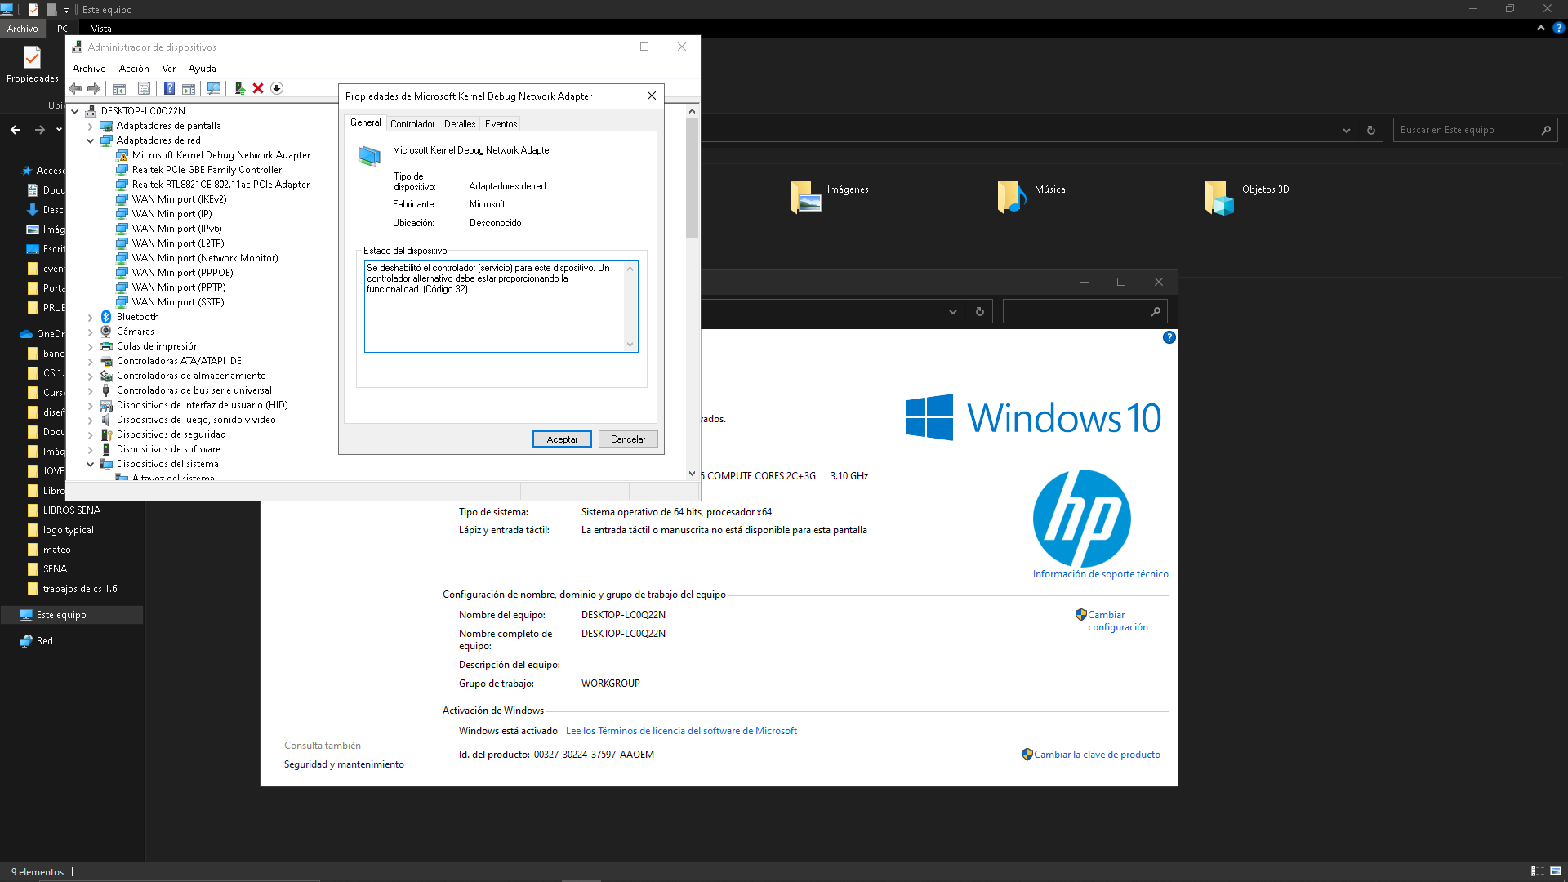
Task: Open the Detalles tab in device properties
Action: pos(460,122)
